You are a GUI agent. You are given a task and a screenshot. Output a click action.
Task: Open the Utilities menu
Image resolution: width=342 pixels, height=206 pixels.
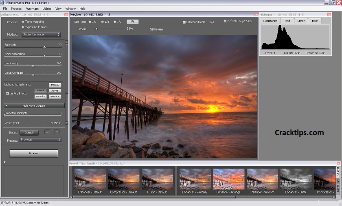coord(47,9)
